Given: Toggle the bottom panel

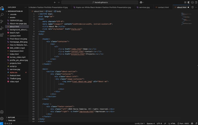Looking at the screenshot, I should (x=192, y=2).
